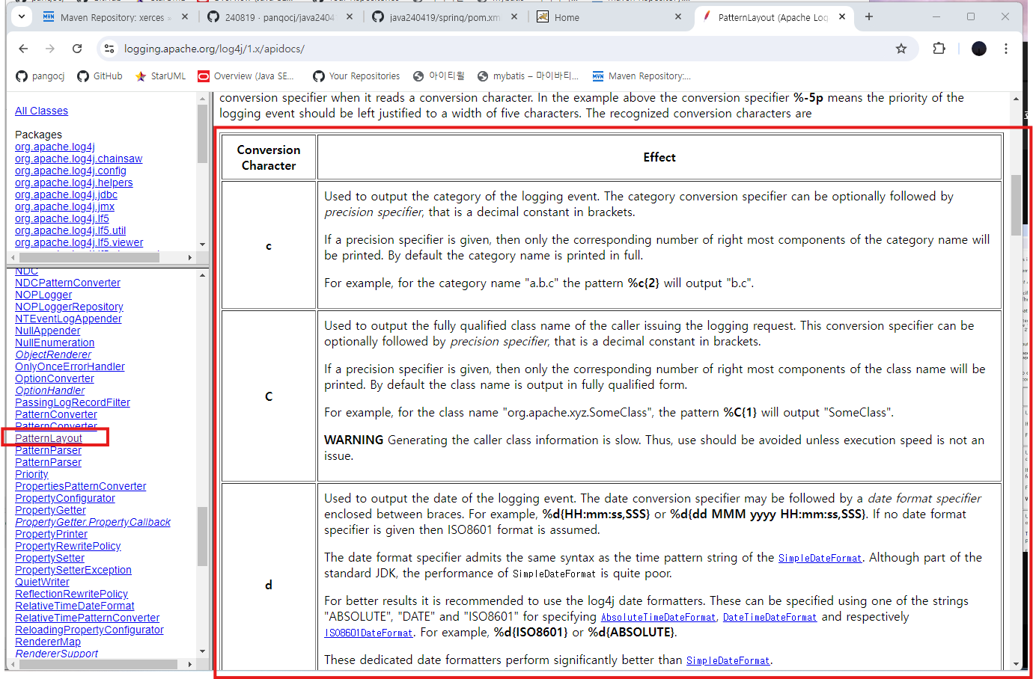
Task: Open the org.apache.log4j.lf5.util package
Action: pos(70,230)
